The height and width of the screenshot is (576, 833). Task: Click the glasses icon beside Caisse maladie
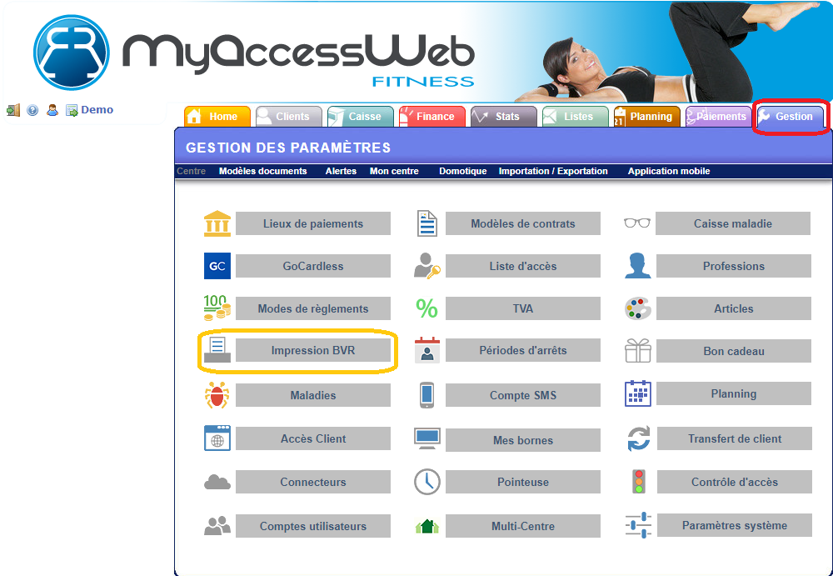[x=637, y=223]
